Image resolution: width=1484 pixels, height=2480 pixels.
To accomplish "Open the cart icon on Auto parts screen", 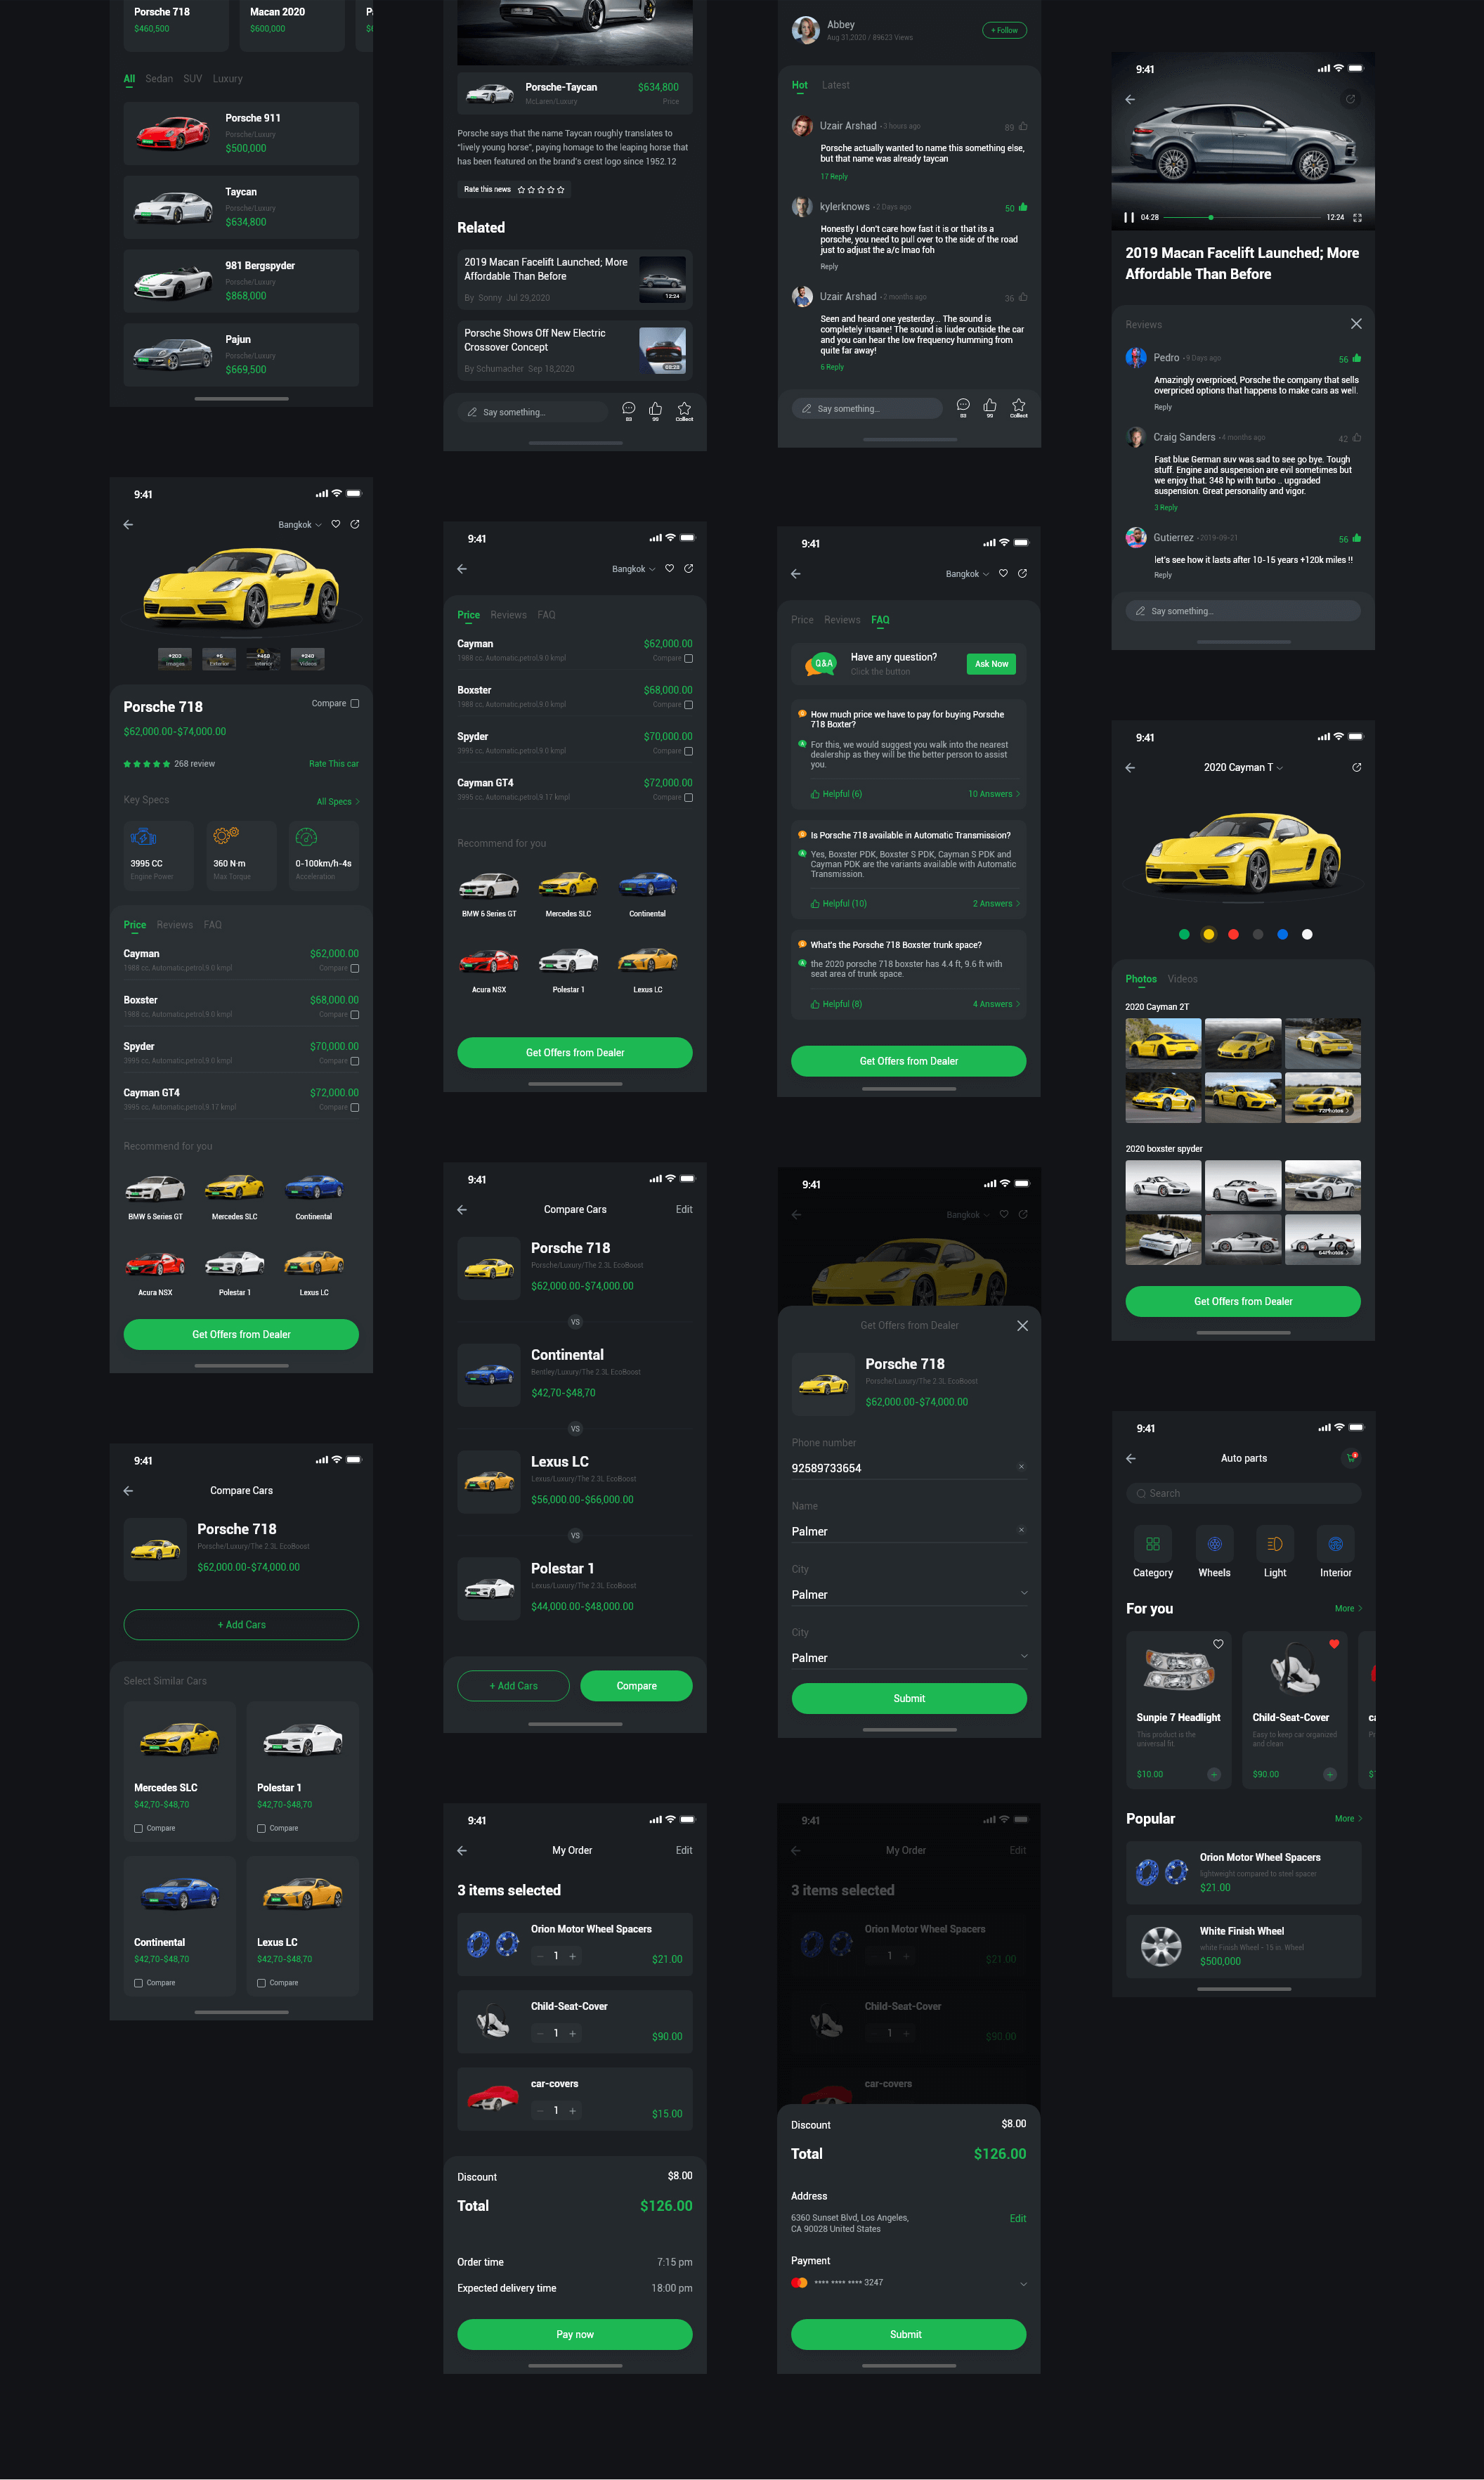I will 1351,1458.
